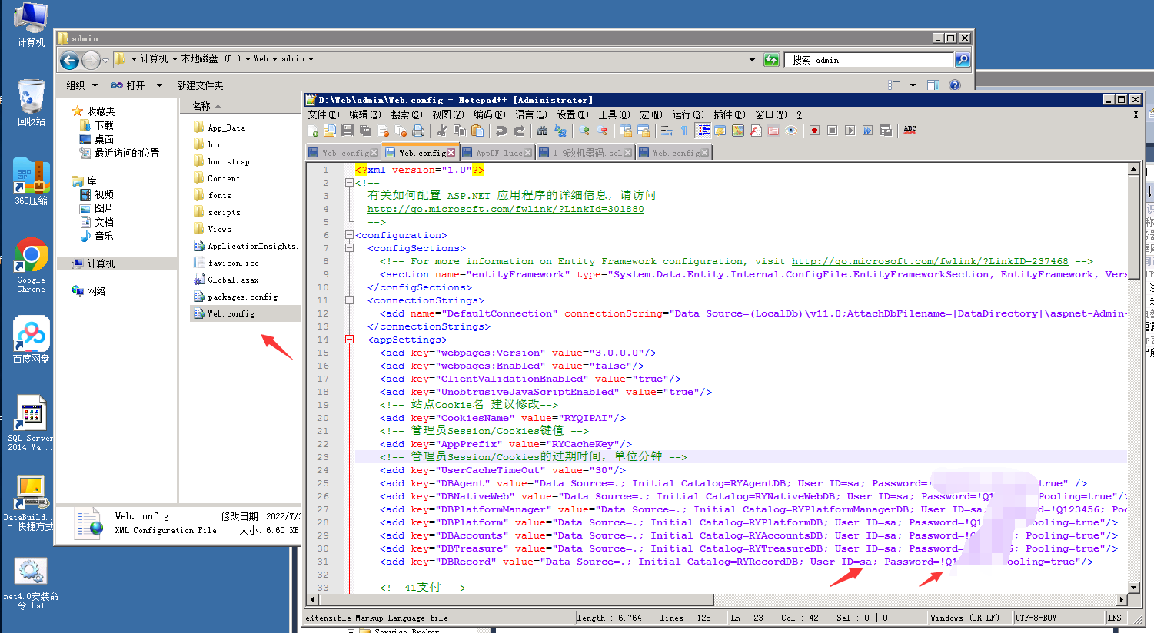Click the Paste clipboard icon

(477, 131)
